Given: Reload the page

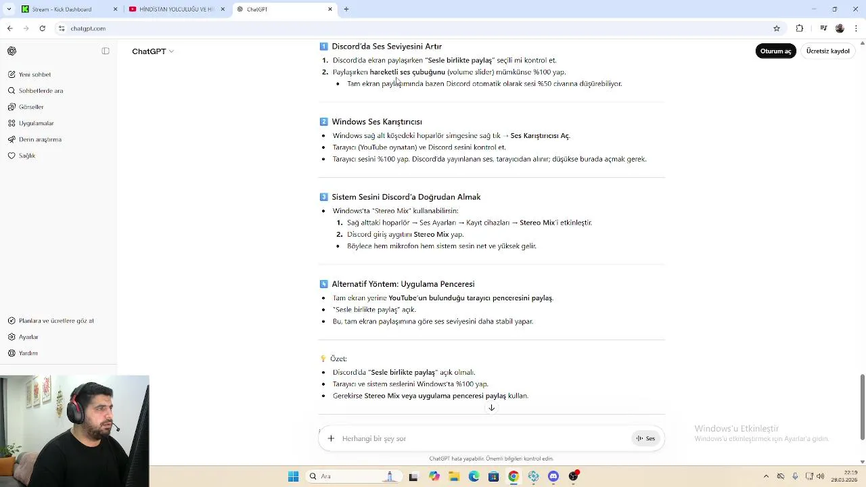Looking at the screenshot, I should coord(43,28).
